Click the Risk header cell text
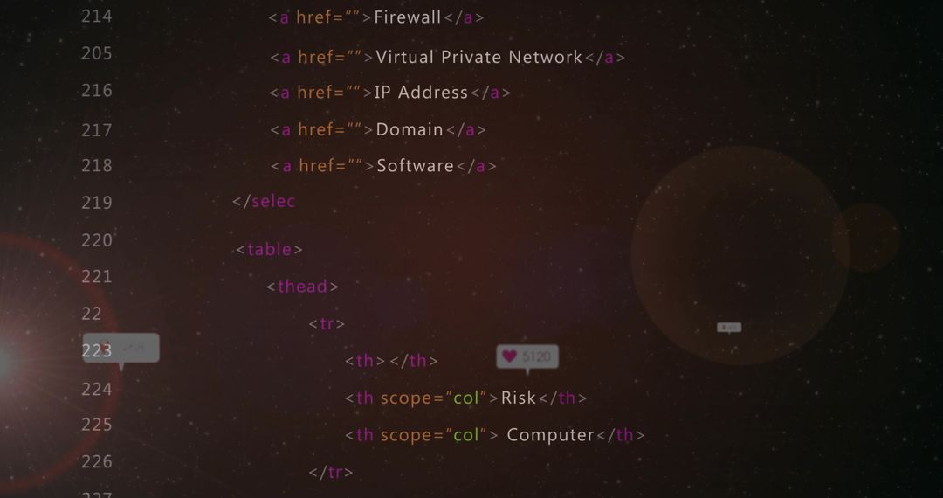Viewport: 943px width, 498px height. click(519, 398)
